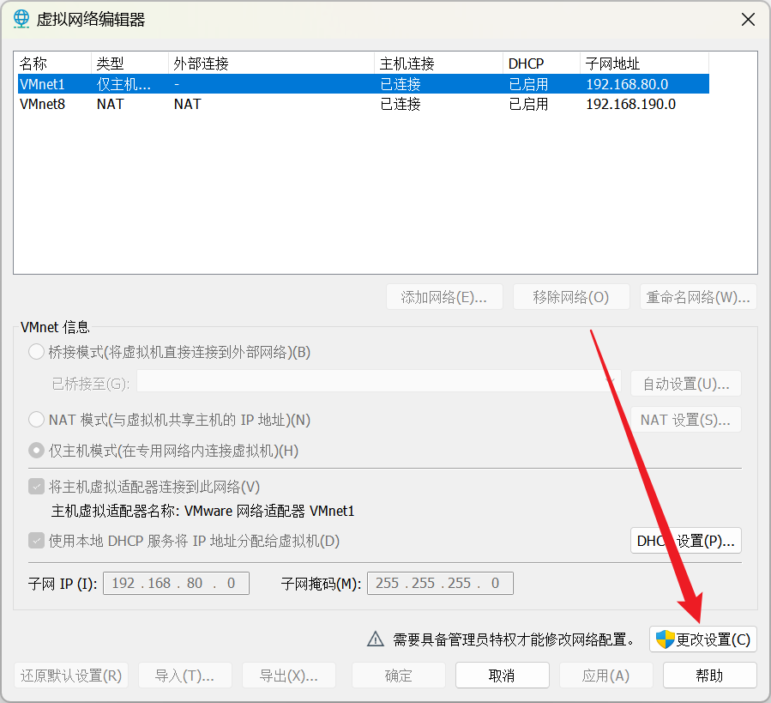The height and width of the screenshot is (703, 771).
Task: Select NAT 模式 radio button
Action: coord(36,420)
